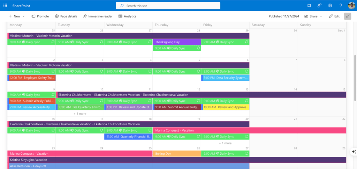Click the Promote button
The image size is (357, 169).
(40, 16)
